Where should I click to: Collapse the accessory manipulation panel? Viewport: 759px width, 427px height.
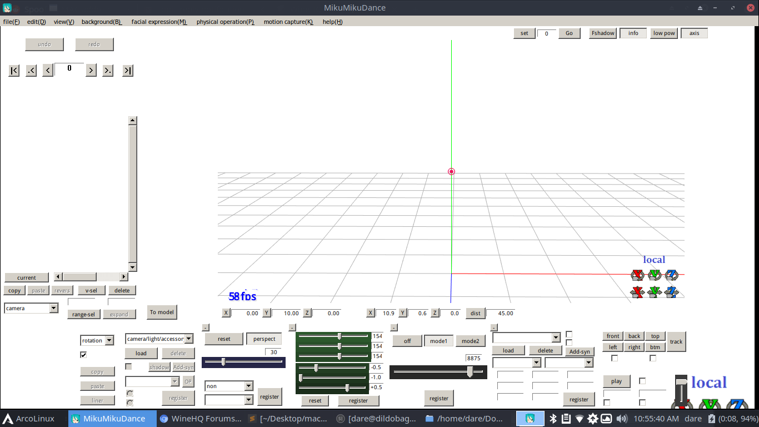(x=495, y=327)
